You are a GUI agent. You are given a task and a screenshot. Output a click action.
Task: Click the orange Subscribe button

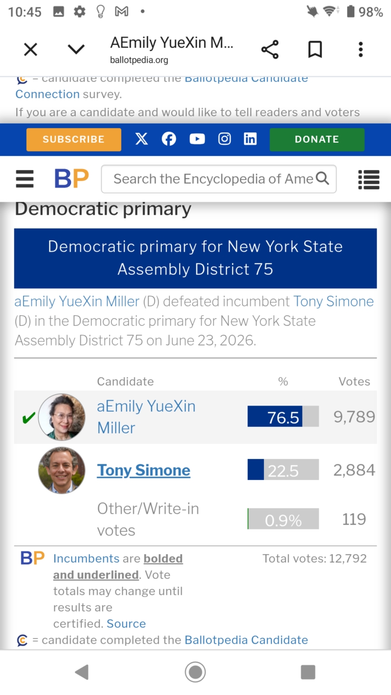click(74, 139)
